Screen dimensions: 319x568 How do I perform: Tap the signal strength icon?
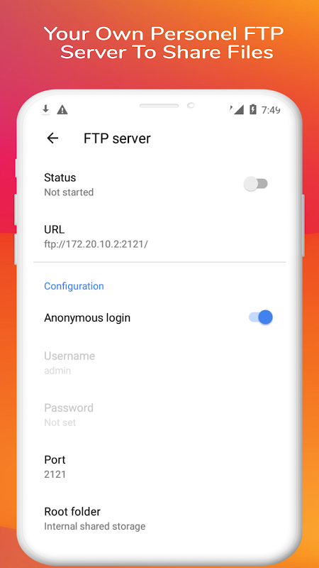[237, 109]
